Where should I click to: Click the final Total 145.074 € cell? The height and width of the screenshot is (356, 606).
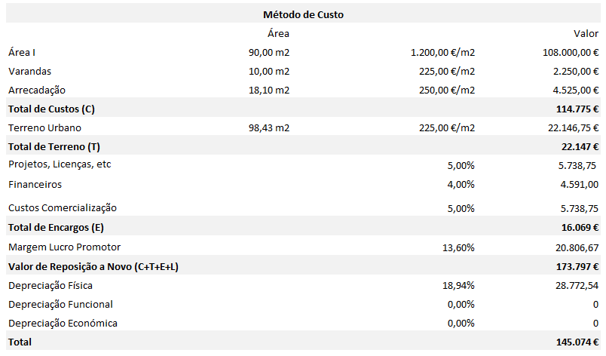click(x=577, y=342)
